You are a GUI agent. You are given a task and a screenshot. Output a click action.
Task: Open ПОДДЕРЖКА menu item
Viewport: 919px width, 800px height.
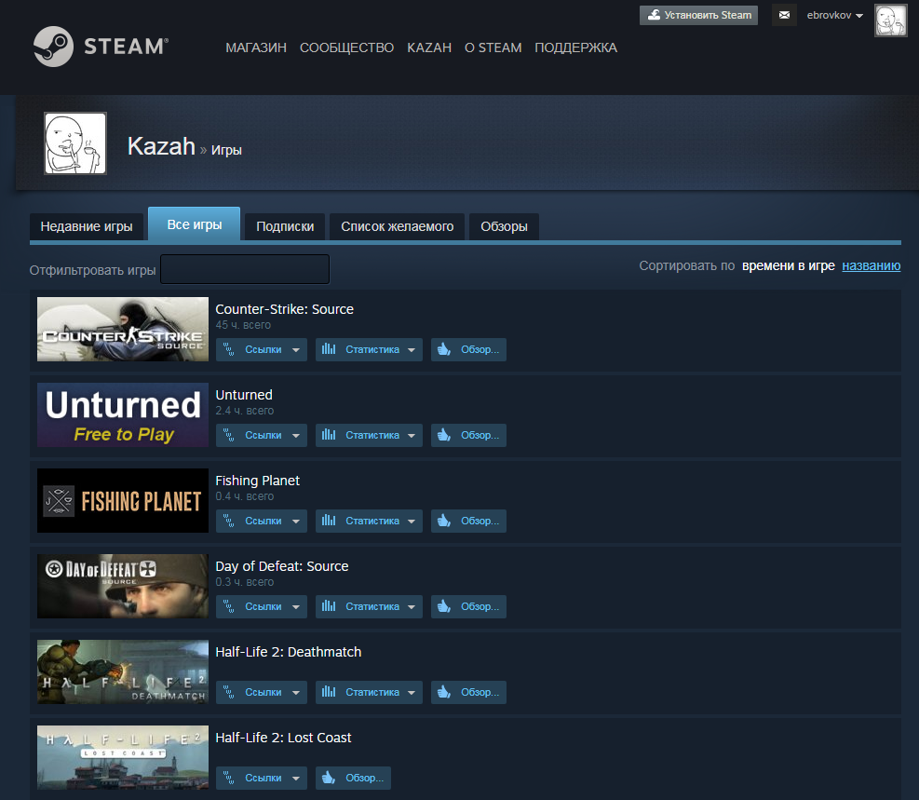(575, 47)
